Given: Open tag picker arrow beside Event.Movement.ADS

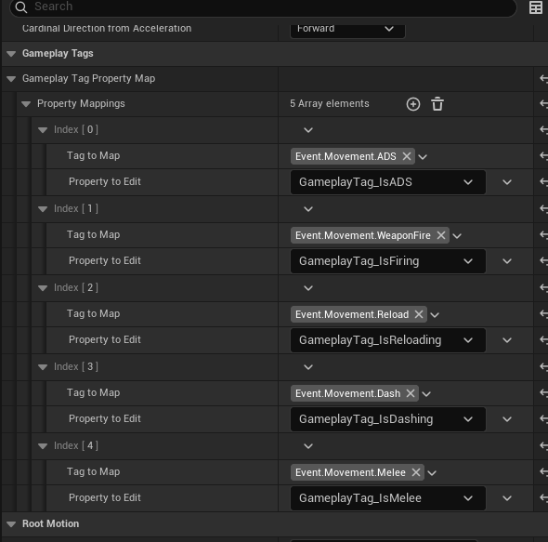Looking at the screenshot, I should coord(423,157).
